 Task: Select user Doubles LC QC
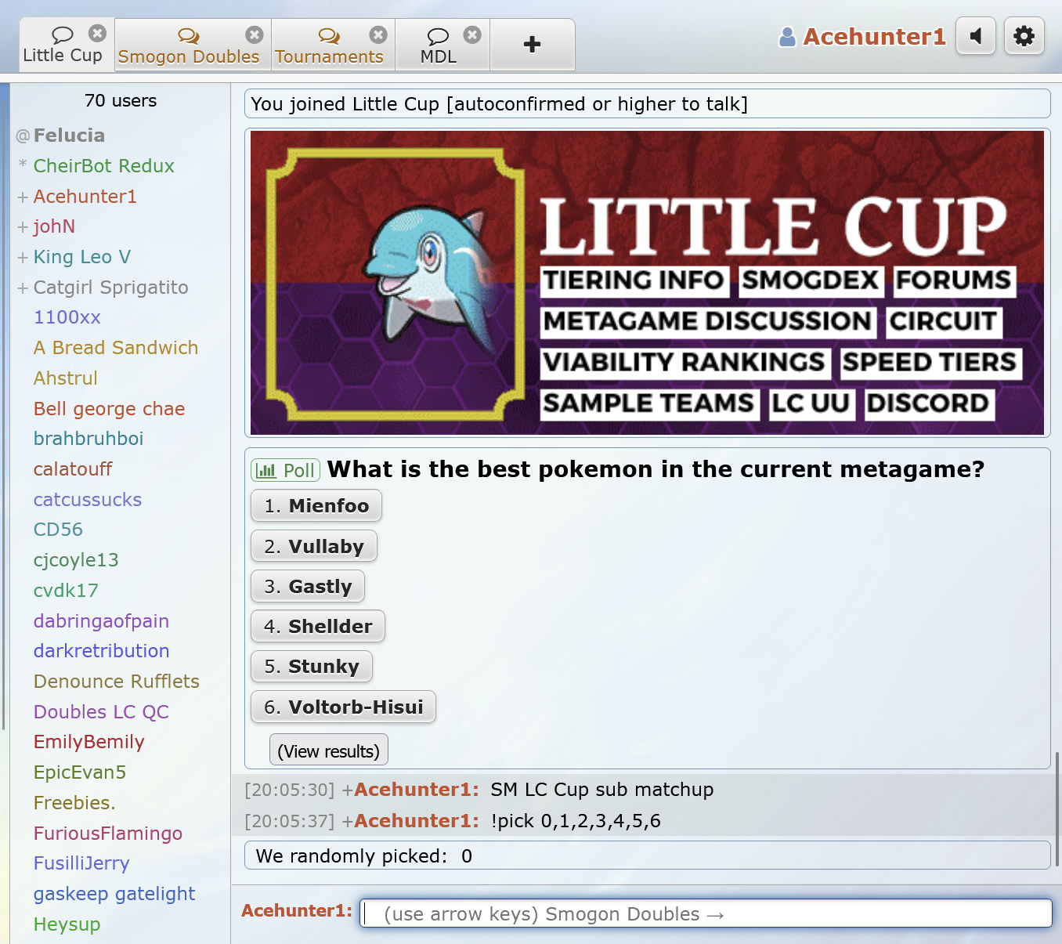pyautogui.click(x=102, y=712)
